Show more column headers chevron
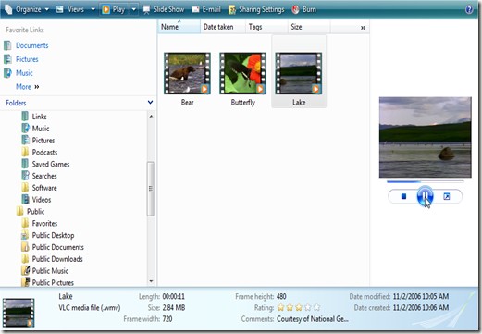Screen dimensions: 482x334 tap(363, 28)
